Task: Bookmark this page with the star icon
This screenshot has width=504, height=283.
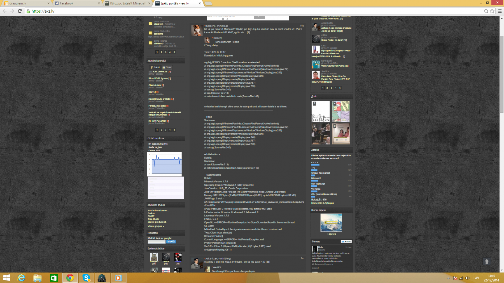Action: point(492,11)
